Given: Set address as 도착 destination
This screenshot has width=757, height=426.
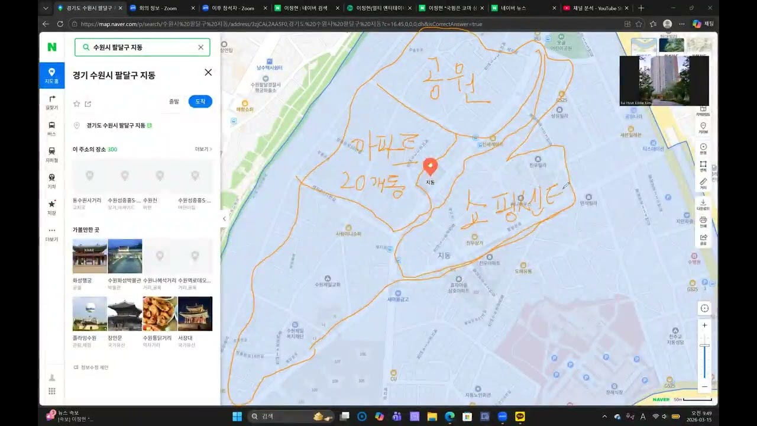Looking at the screenshot, I should pos(200,102).
